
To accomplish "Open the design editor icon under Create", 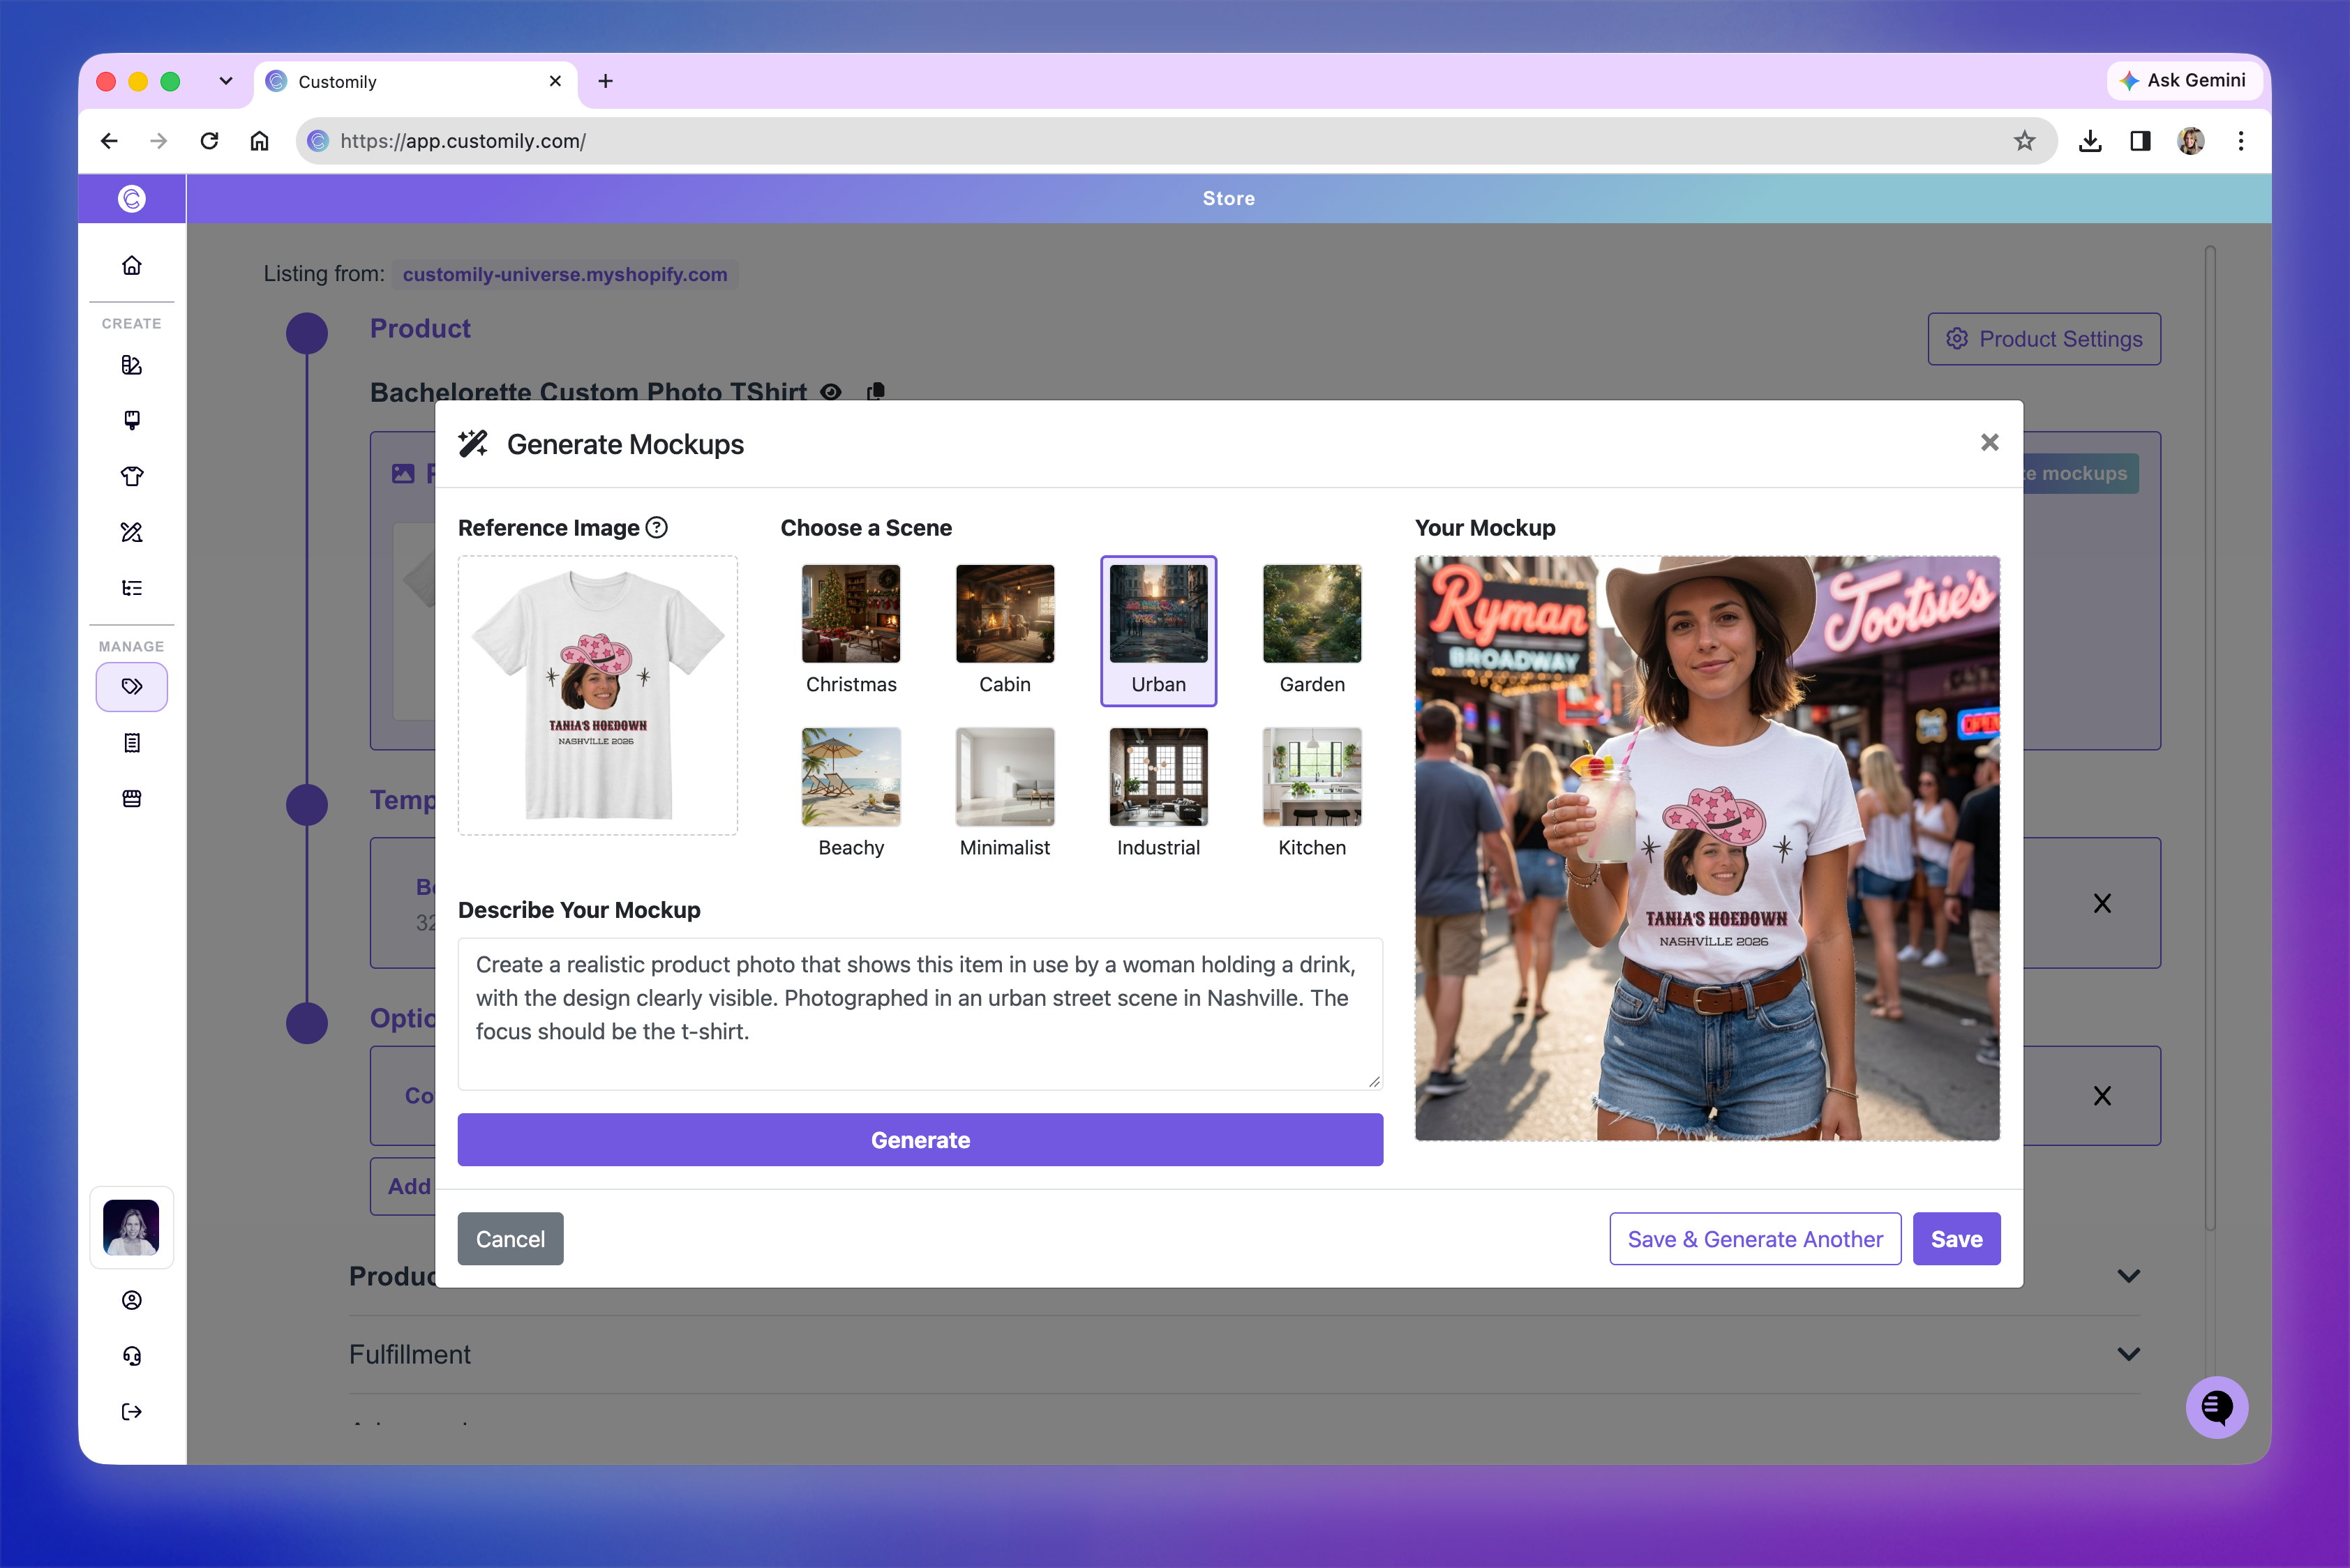I will tap(131, 365).
